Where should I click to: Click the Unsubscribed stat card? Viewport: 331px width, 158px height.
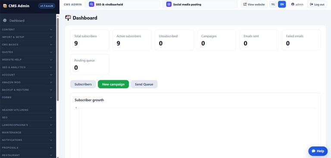click(175, 40)
